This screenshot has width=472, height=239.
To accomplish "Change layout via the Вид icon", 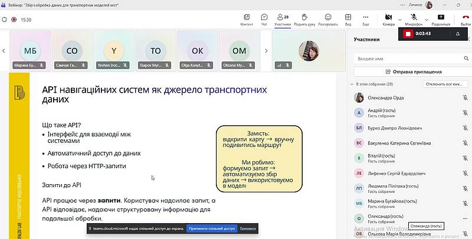I will point(348,19).
